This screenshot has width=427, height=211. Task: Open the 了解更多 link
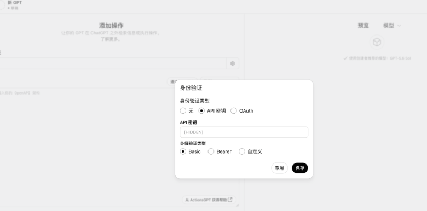tap(111, 39)
